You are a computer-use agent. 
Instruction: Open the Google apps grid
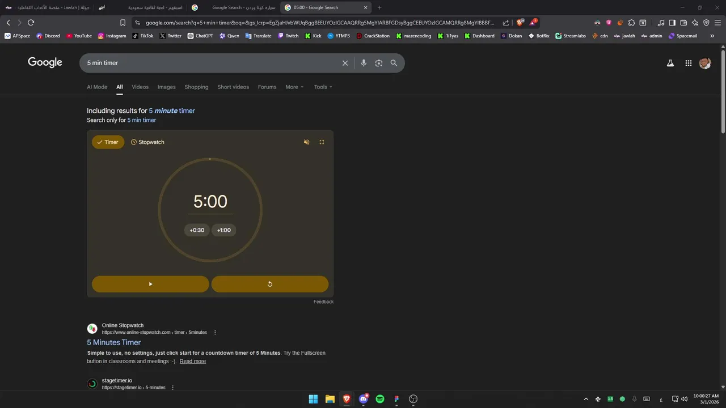pyautogui.click(x=689, y=63)
